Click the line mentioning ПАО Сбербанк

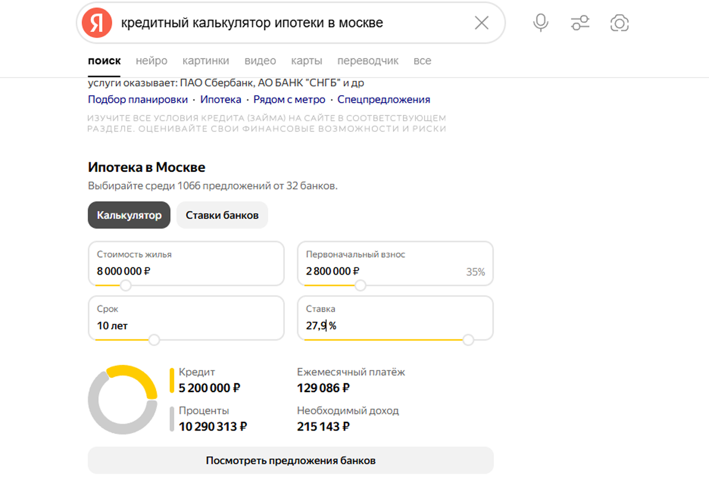(x=226, y=83)
